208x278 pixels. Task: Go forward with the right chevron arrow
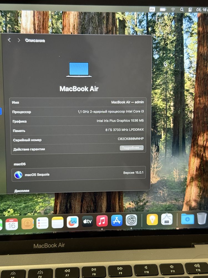(x=19, y=40)
